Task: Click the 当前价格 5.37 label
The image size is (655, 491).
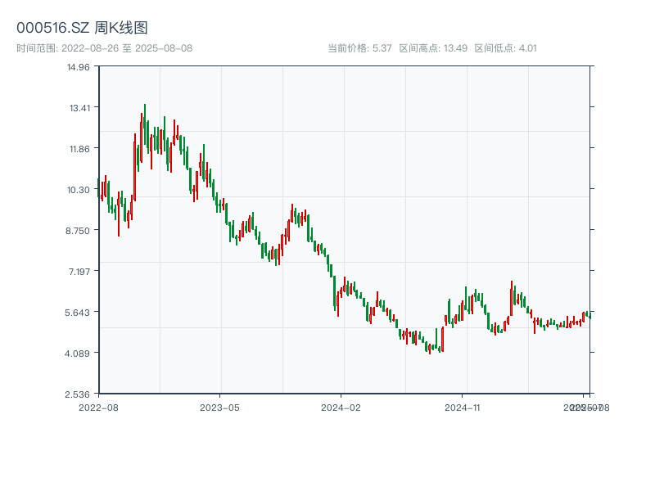Action: (x=359, y=48)
